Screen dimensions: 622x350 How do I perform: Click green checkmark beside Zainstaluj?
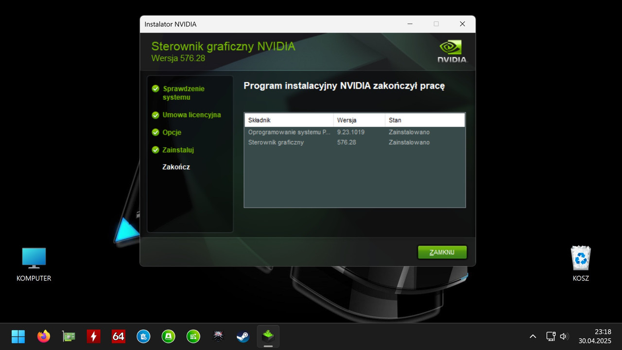(155, 150)
